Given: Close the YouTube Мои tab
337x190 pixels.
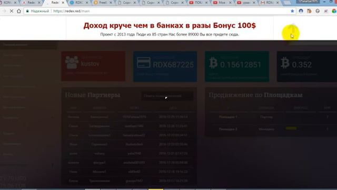Looking at the screenshot, I should [x=230, y=3].
